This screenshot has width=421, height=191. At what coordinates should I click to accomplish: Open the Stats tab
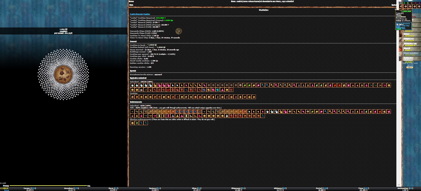[x=131, y=5]
